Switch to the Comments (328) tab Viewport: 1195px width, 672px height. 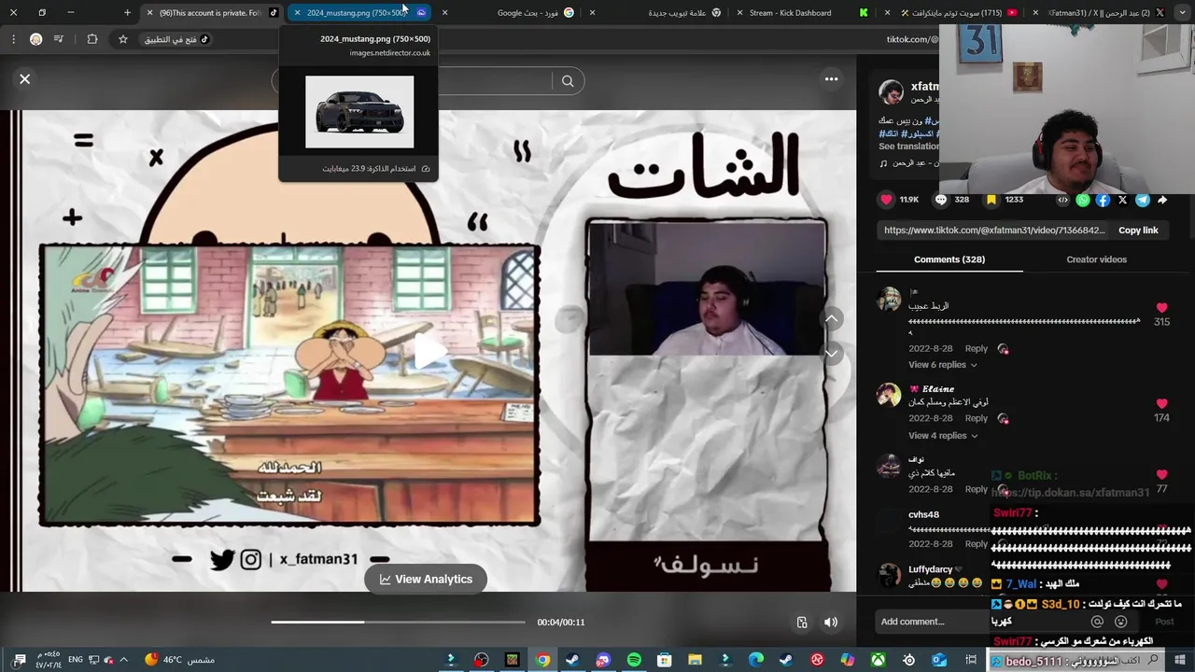pyautogui.click(x=949, y=259)
